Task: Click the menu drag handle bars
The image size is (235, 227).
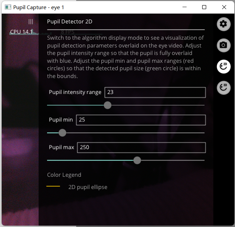Action: pos(31,22)
